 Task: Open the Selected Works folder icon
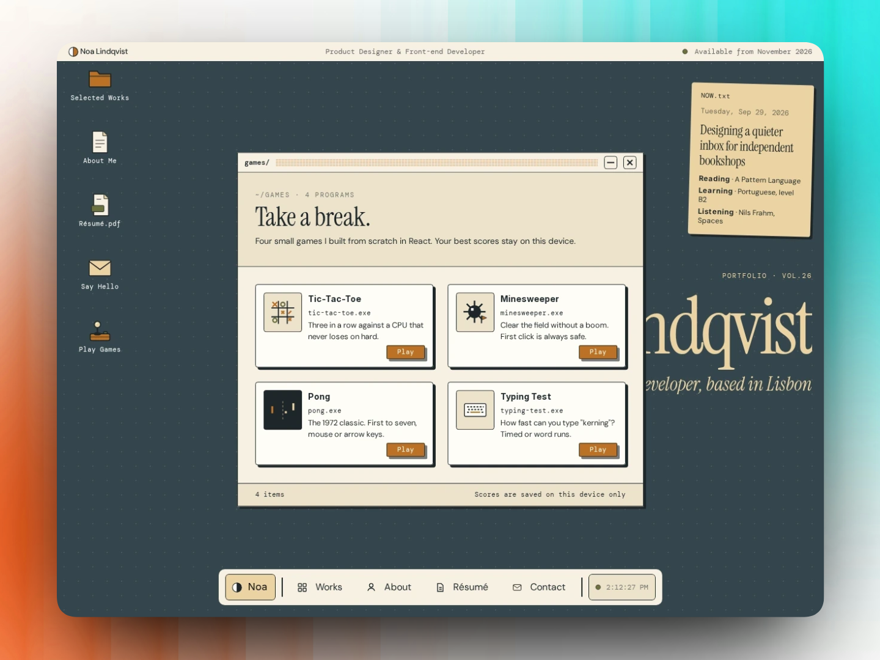pos(100,79)
